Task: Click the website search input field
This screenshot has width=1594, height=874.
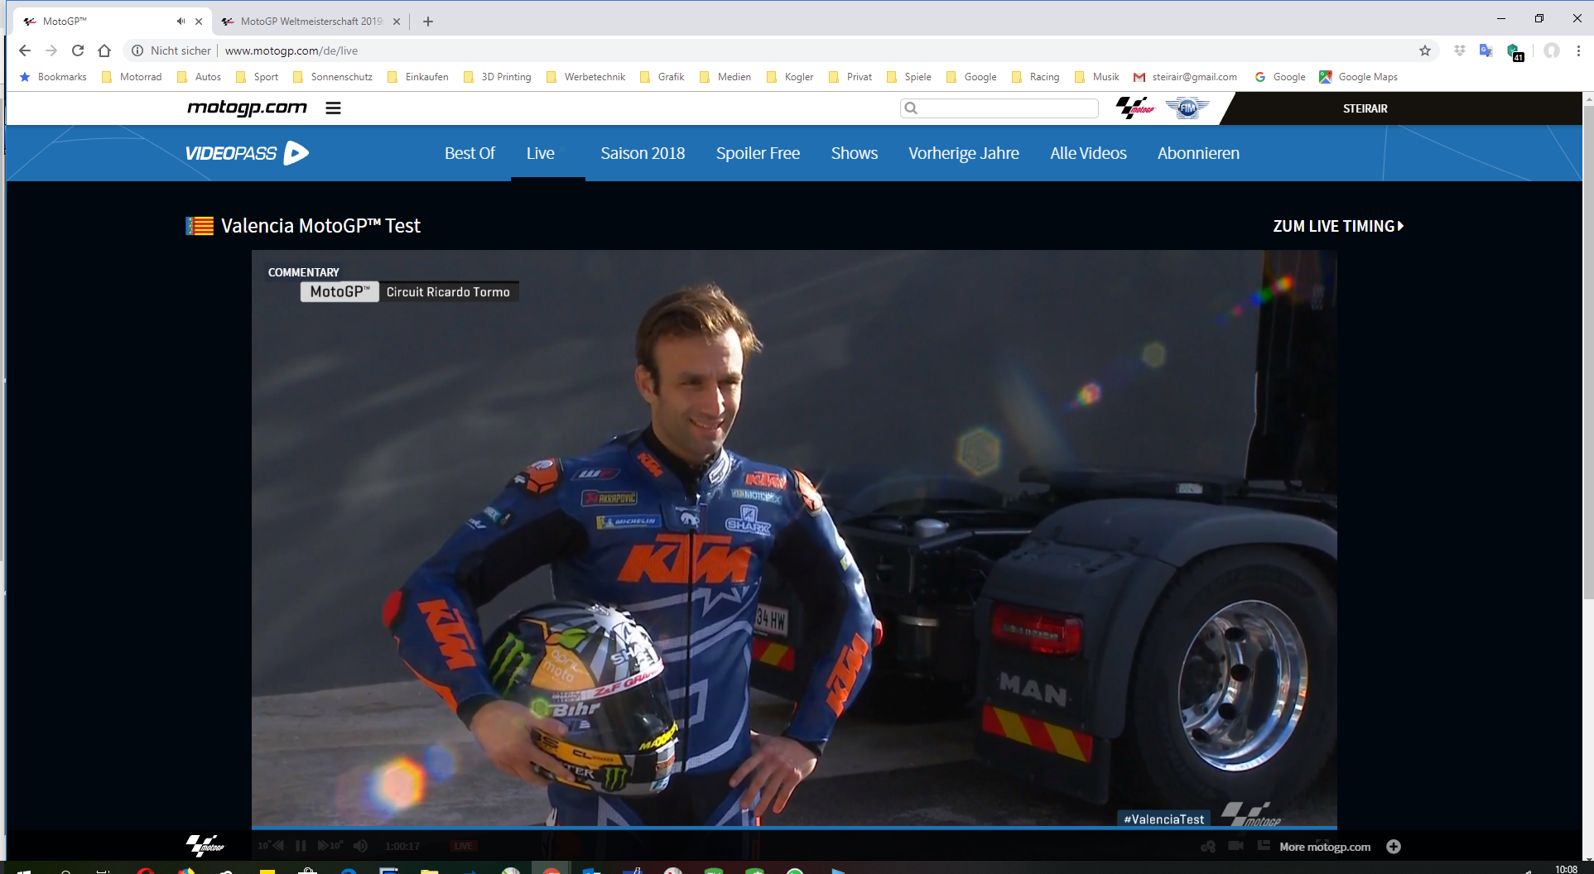Action: (1006, 108)
